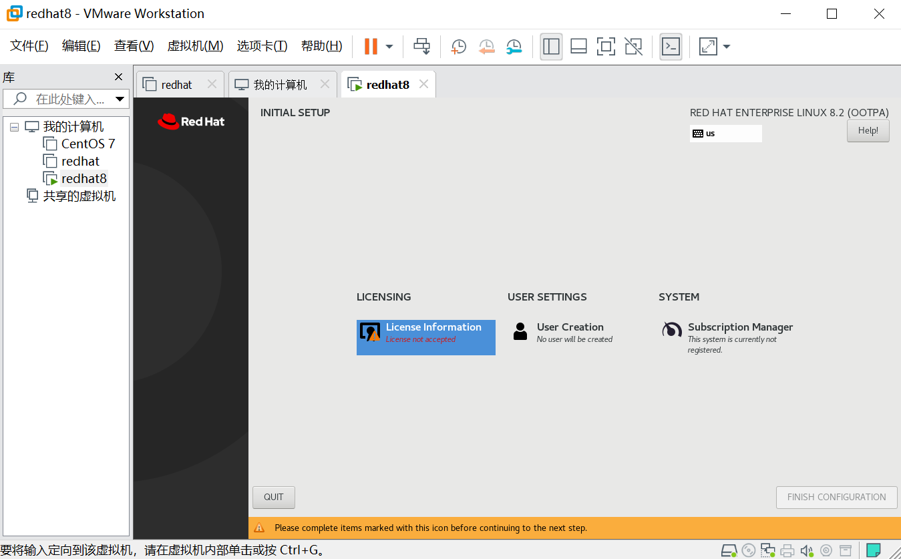901x559 pixels.
Task: Toggle the console view icon
Action: coord(671,46)
